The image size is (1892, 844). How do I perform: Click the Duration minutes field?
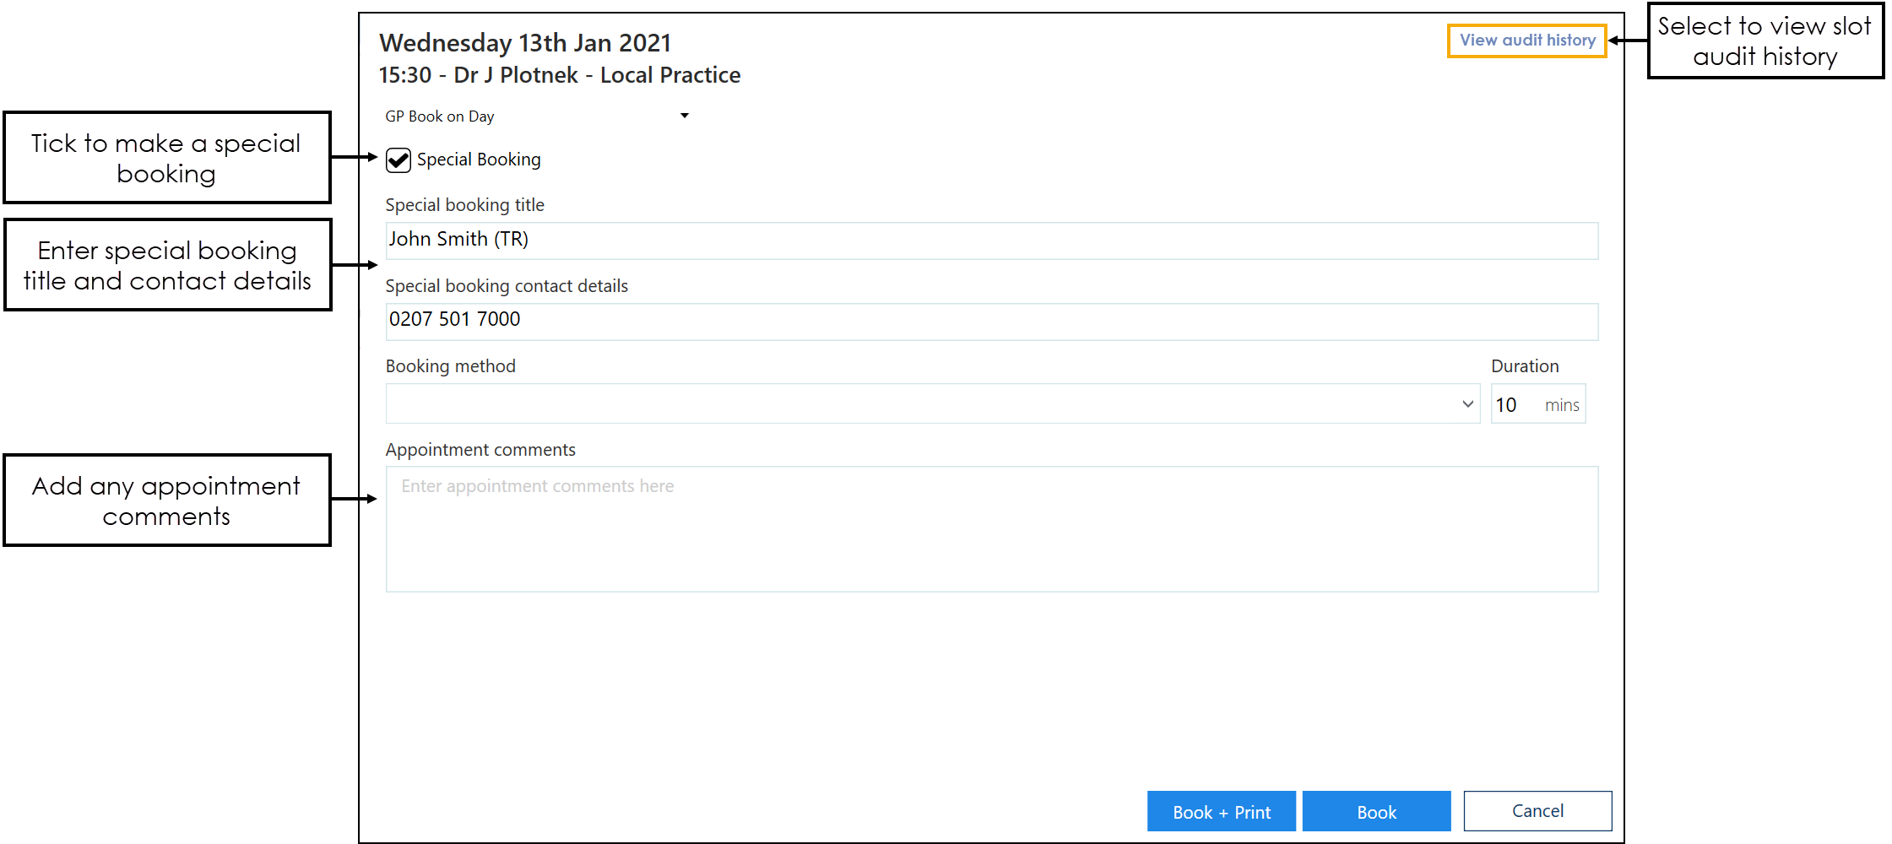pos(1516,405)
